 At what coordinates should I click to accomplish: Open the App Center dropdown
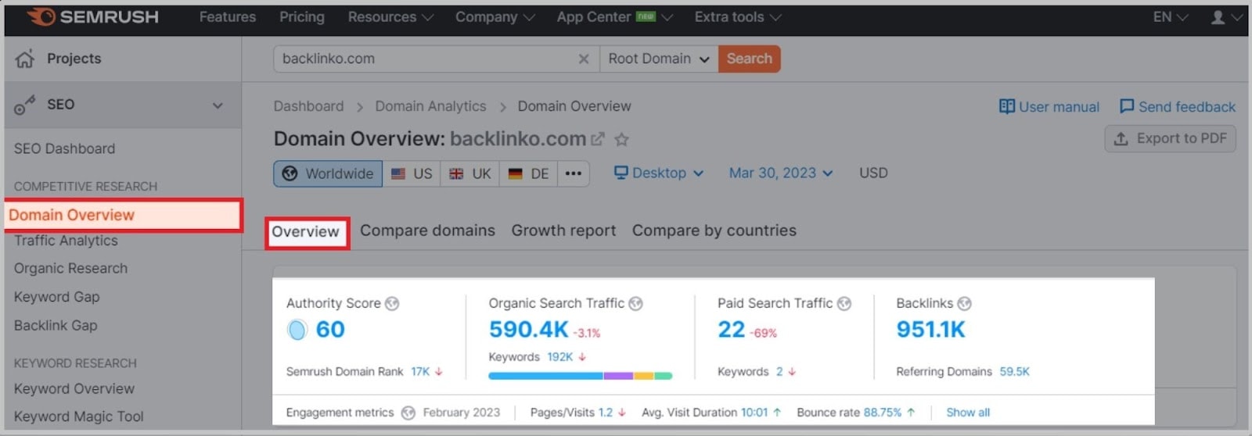[x=614, y=16]
